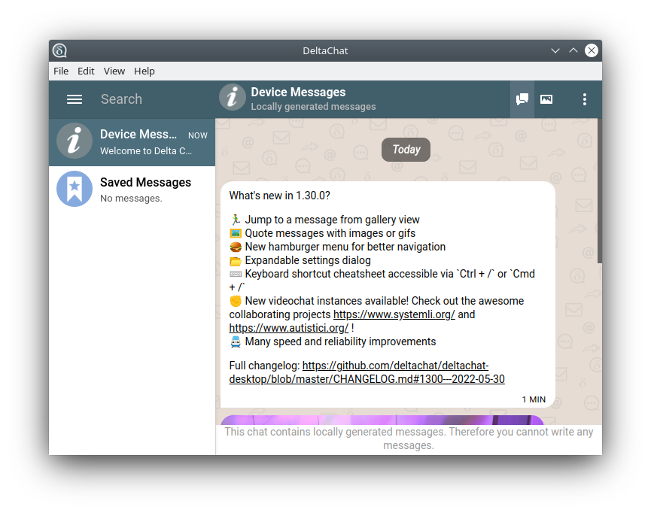Image resolution: width=651 pixels, height=513 pixels.
Task: Open the Help menu
Action: (x=144, y=71)
